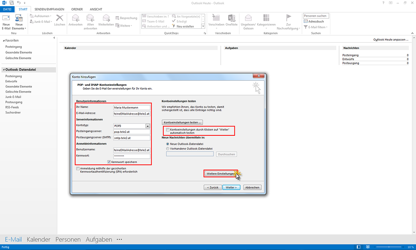Screen dimensions: 416x250
Task: Switch to the SENDEN/EMPFANGEN tab
Action: (x=50, y=9)
